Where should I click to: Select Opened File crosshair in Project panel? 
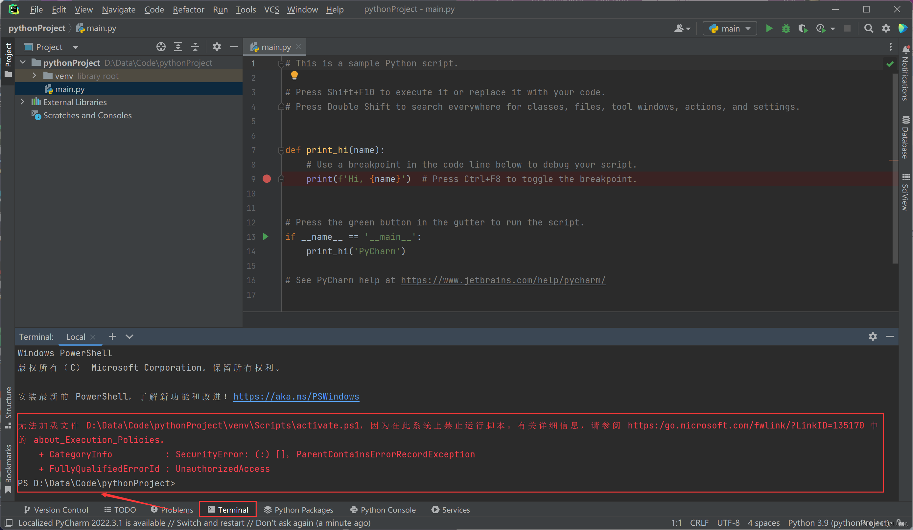pos(161,47)
